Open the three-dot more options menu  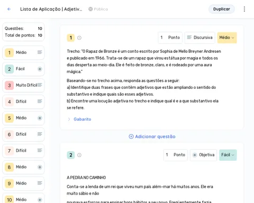coord(244,9)
